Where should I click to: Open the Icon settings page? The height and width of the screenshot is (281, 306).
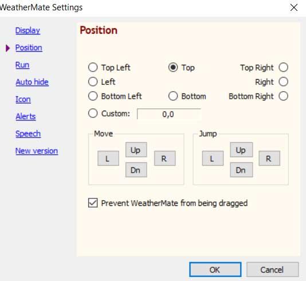click(23, 99)
